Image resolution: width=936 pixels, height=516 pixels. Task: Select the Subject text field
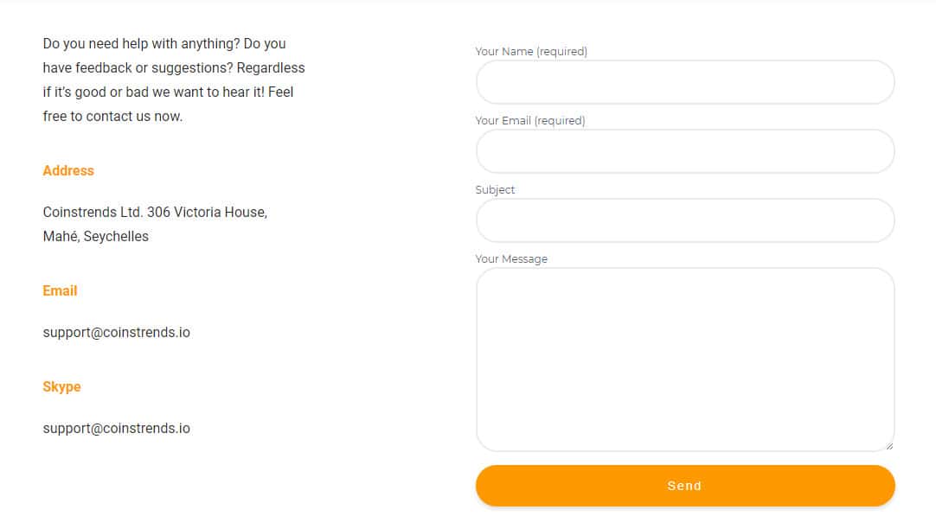coord(684,220)
